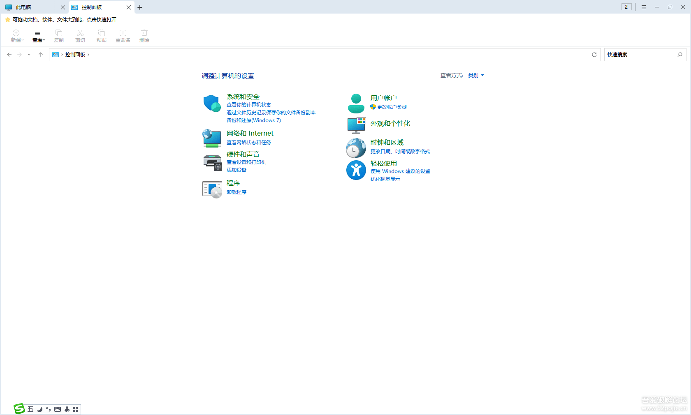
Task: Open the IME toolbox grid icon
Action: (x=75, y=409)
